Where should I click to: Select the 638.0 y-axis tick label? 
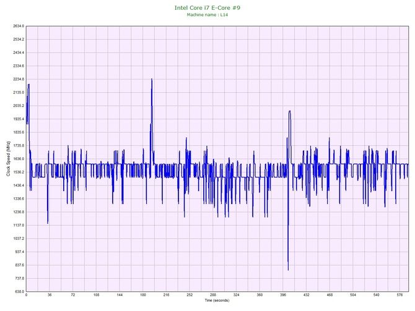(x=19, y=292)
